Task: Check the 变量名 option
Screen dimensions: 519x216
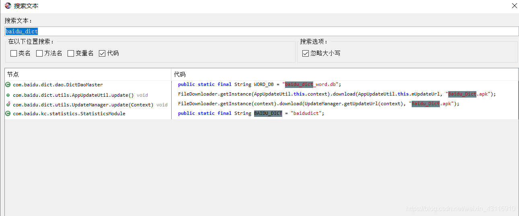Action: [71, 53]
